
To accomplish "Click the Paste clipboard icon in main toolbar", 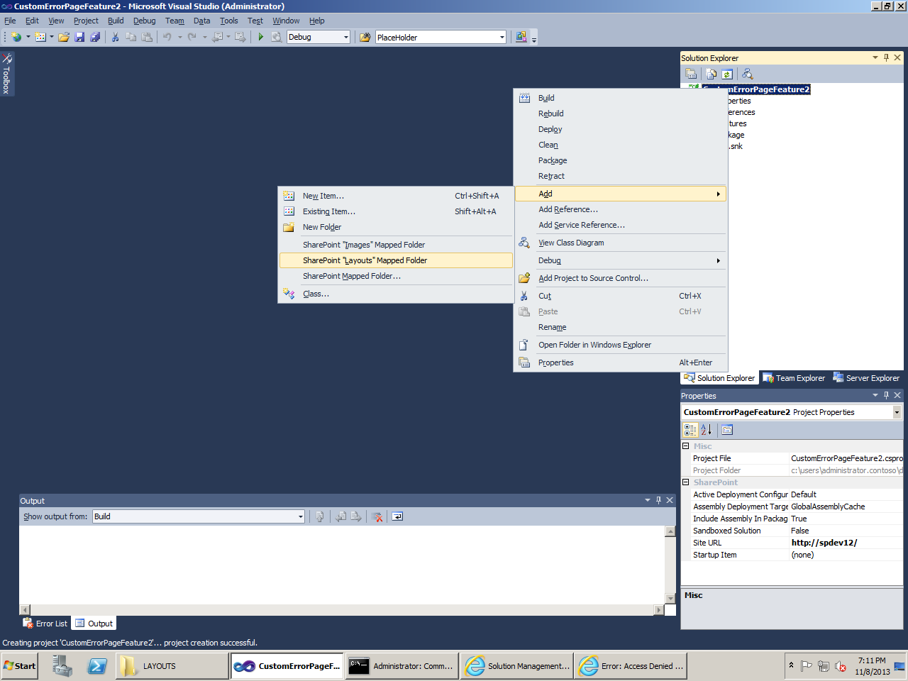I will 147,37.
